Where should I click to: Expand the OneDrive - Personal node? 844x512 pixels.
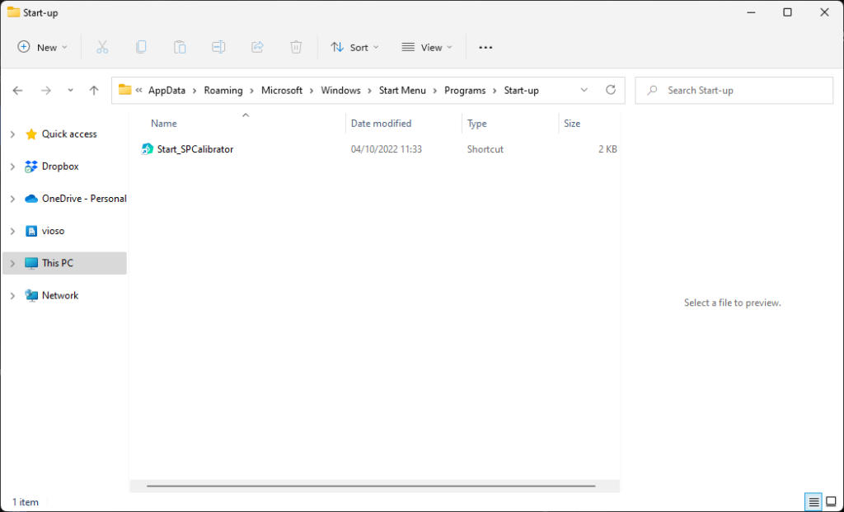point(12,199)
